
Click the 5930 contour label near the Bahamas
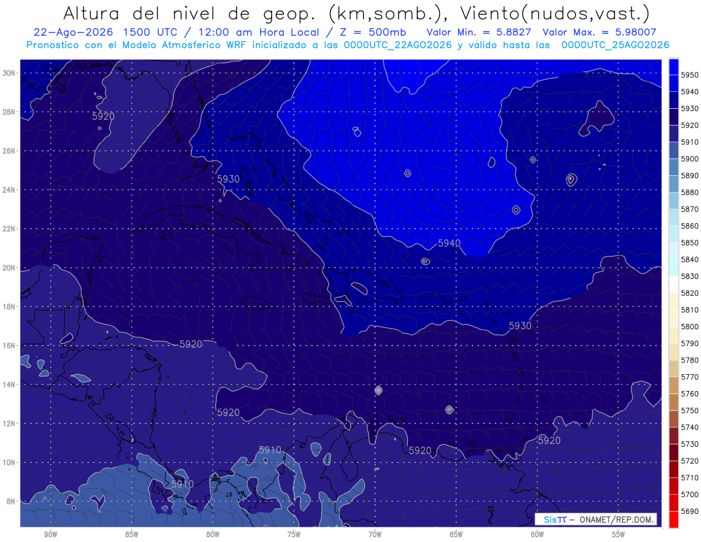pyautogui.click(x=228, y=179)
